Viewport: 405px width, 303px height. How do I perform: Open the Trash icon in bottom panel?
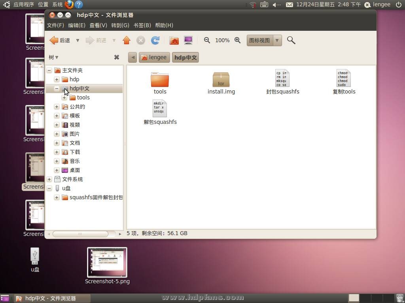click(x=399, y=298)
